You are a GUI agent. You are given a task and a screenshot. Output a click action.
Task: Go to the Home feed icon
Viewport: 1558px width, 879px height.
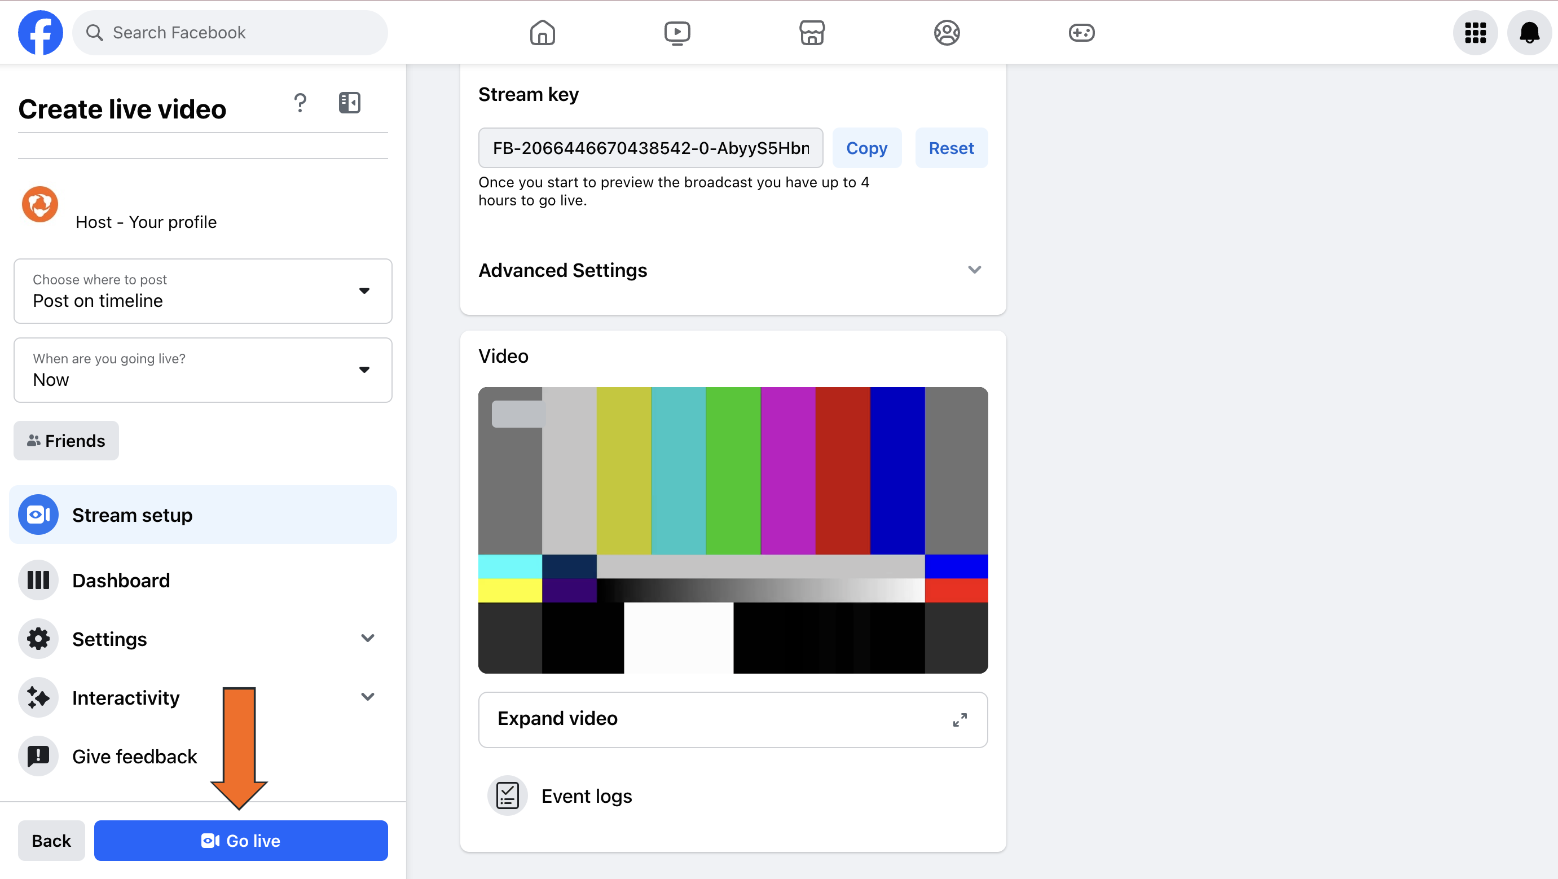pyautogui.click(x=542, y=33)
